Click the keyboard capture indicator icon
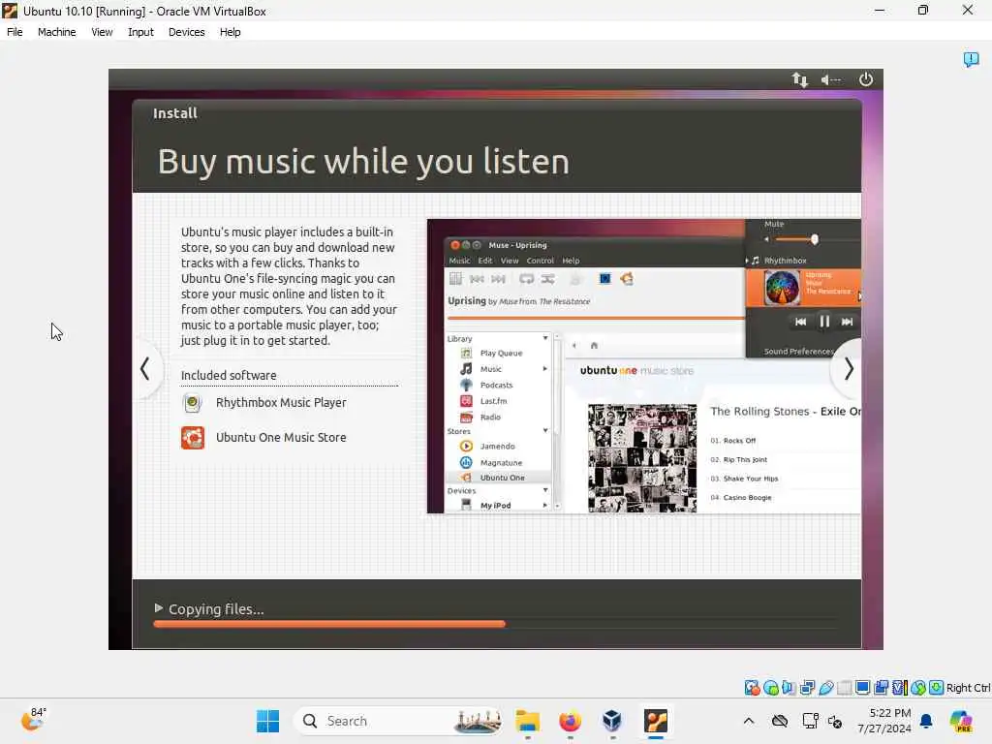 937,688
